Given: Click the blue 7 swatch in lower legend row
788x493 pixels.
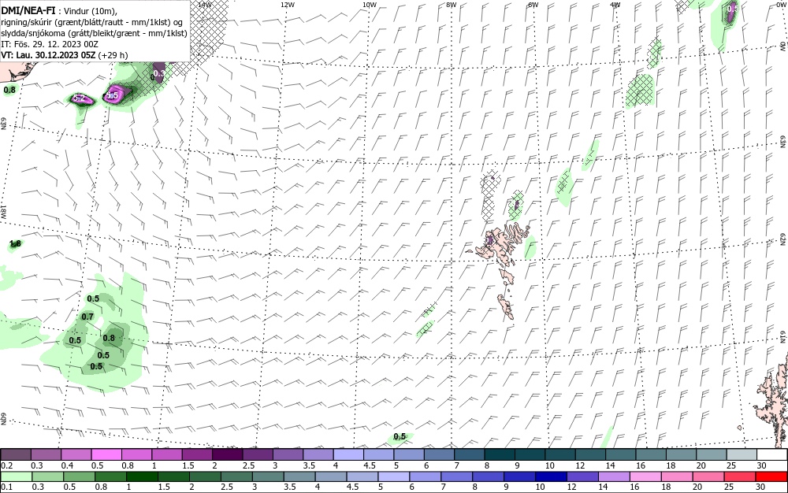Looking at the screenshot, I should pyautogui.click(x=457, y=477).
